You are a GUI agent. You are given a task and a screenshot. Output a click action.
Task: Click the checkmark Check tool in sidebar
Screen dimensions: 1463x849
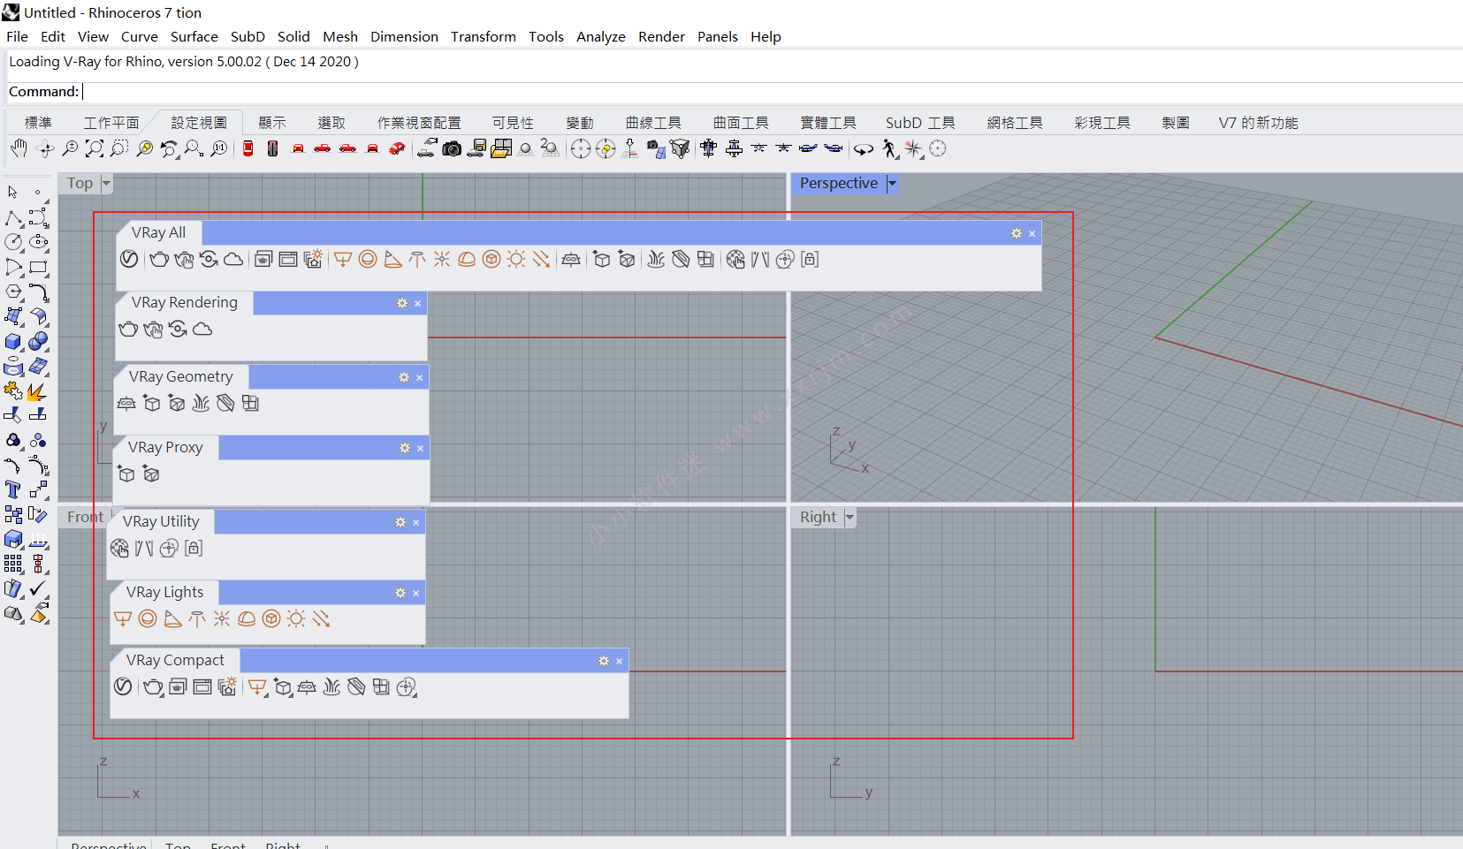pyautogui.click(x=38, y=588)
